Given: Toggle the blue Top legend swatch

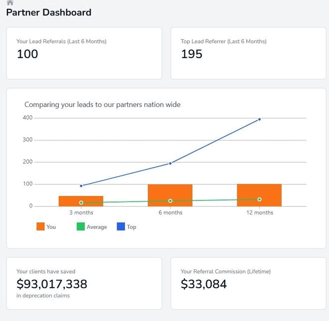Looking at the screenshot, I should click(121, 226).
